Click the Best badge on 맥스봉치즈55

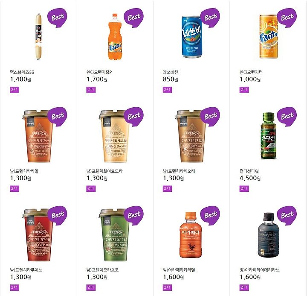(x=58, y=18)
